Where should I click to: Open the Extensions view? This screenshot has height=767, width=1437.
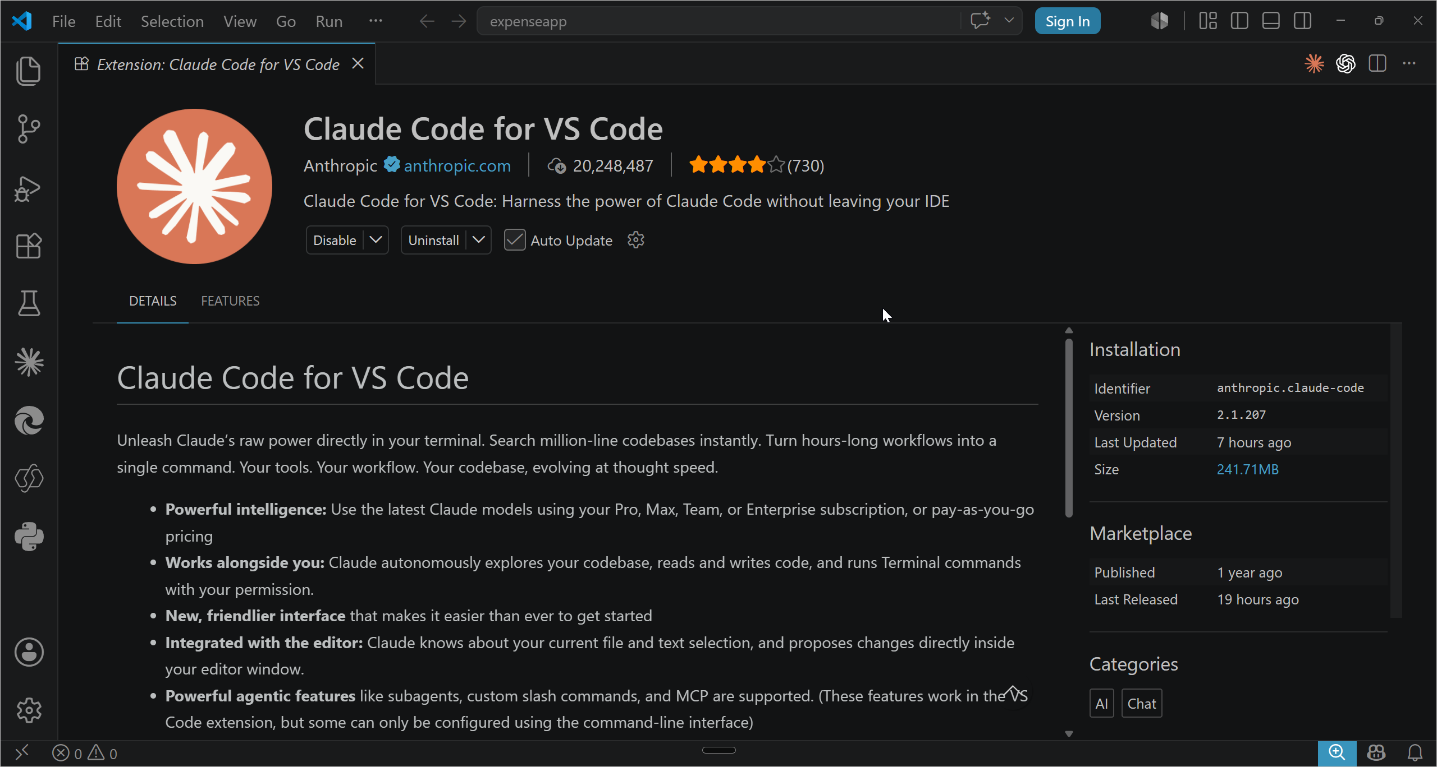point(29,246)
